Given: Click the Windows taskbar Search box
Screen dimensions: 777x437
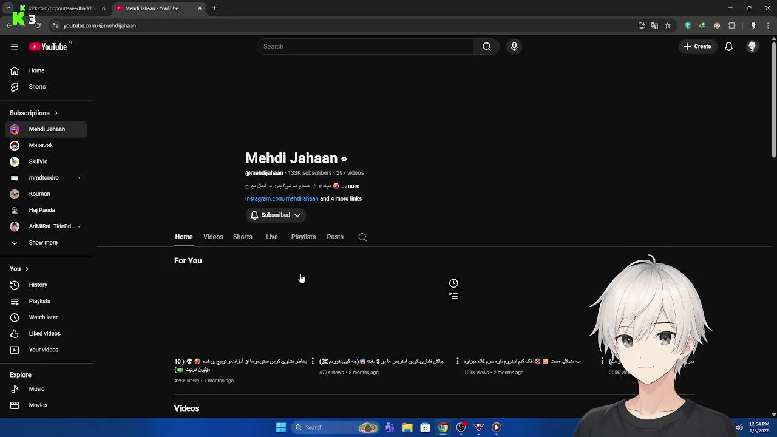Looking at the screenshot, I should coord(335,427).
